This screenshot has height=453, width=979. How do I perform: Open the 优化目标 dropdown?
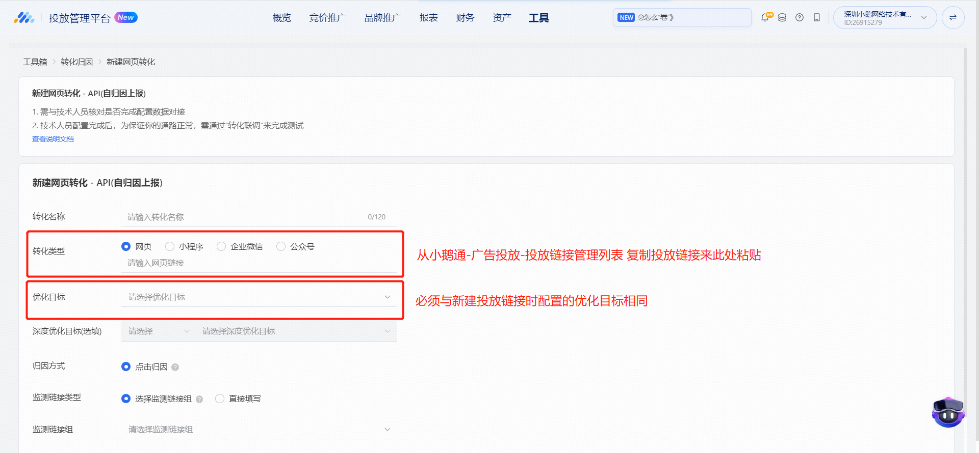tap(259, 297)
